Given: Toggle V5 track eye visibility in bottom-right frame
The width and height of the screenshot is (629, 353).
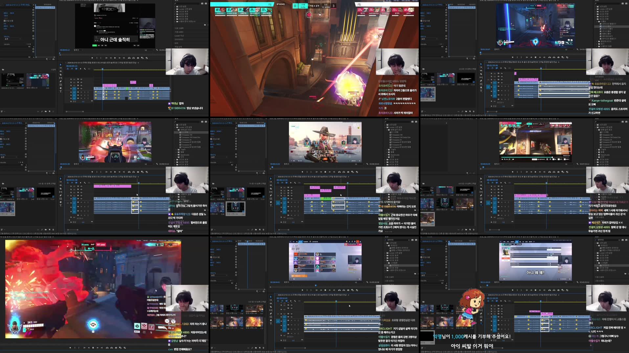Looking at the screenshot, I should 502,306.
